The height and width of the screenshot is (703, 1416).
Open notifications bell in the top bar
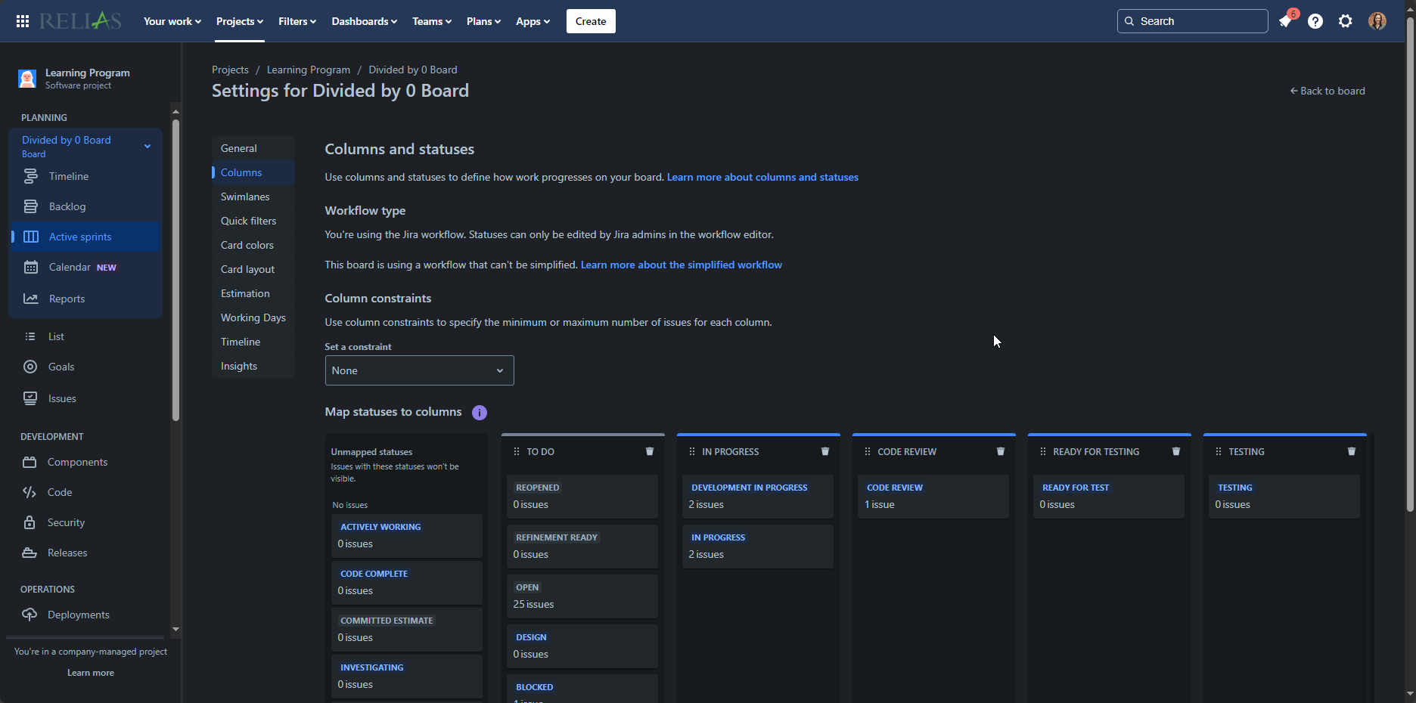pyautogui.click(x=1285, y=21)
